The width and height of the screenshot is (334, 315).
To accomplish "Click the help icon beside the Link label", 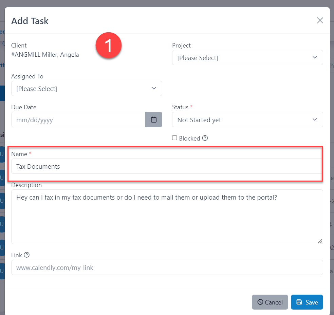I will pyautogui.click(x=26, y=255).
